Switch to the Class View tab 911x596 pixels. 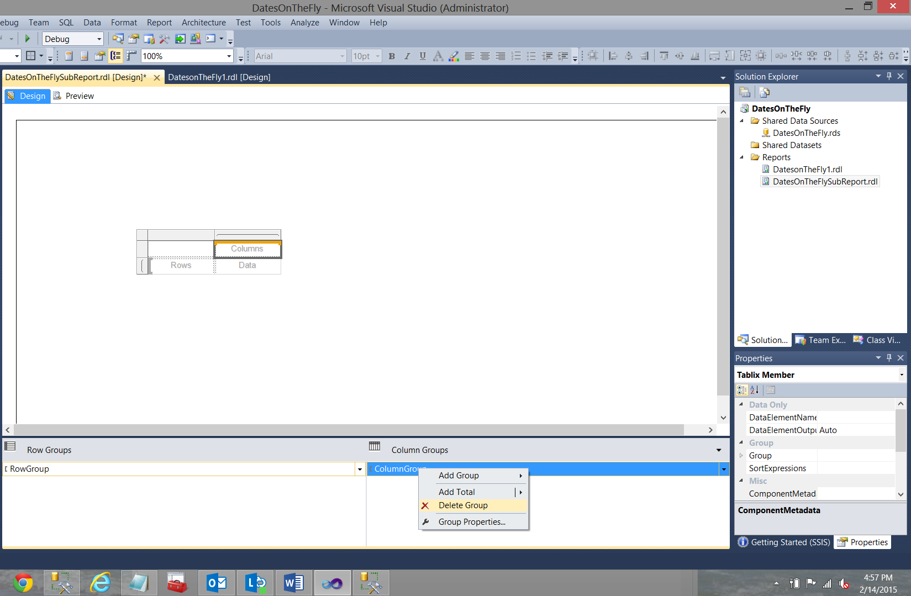[x=877, y=340]
